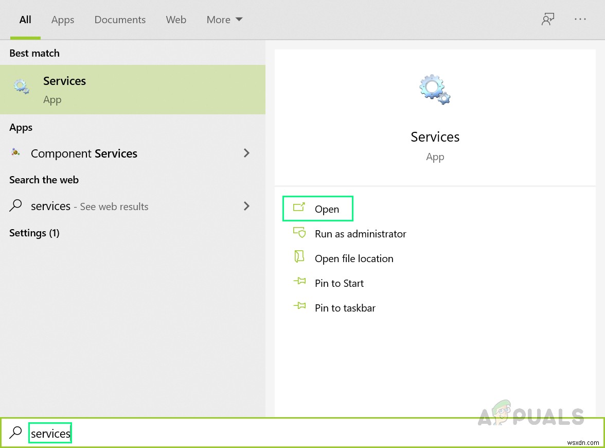
Task: Click the Apps section heading
Action: [x=21, y=128]
